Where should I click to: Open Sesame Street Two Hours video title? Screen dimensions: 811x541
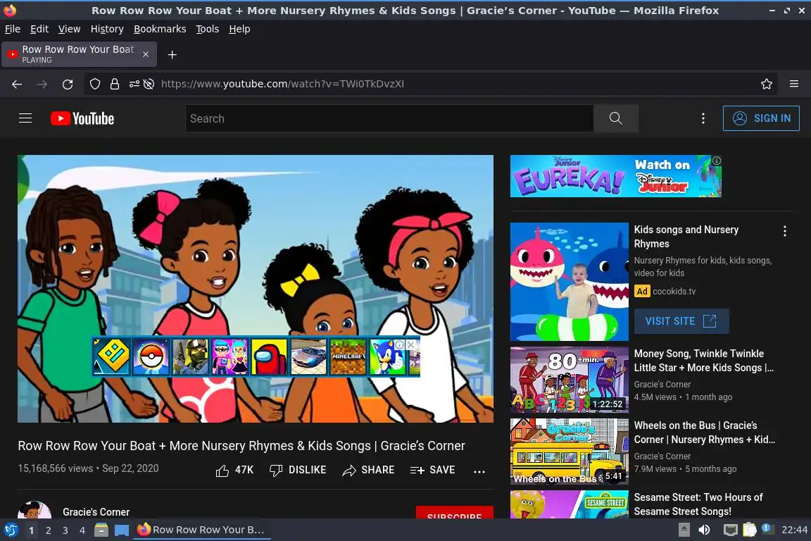tap(698, 504)
